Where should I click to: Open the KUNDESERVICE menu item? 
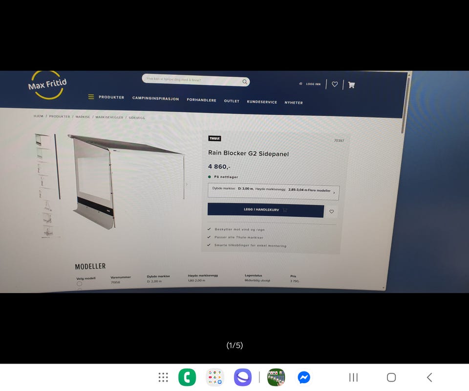point(262,102)
